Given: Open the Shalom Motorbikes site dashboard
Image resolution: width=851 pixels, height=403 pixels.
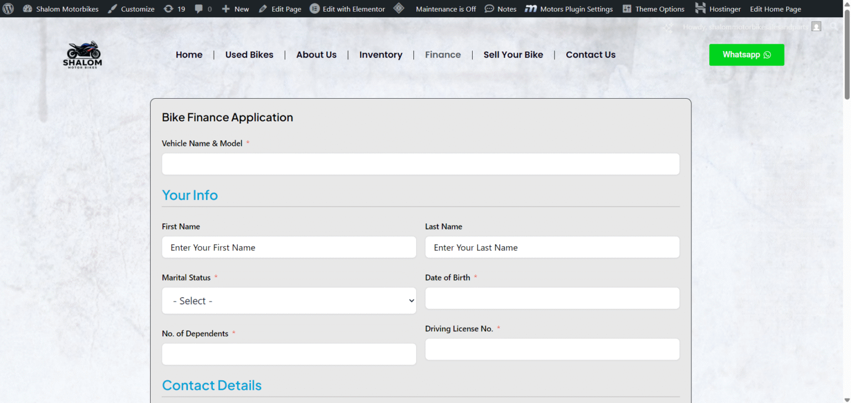Looking at the screenshot, I should click(x=61, y=9).
